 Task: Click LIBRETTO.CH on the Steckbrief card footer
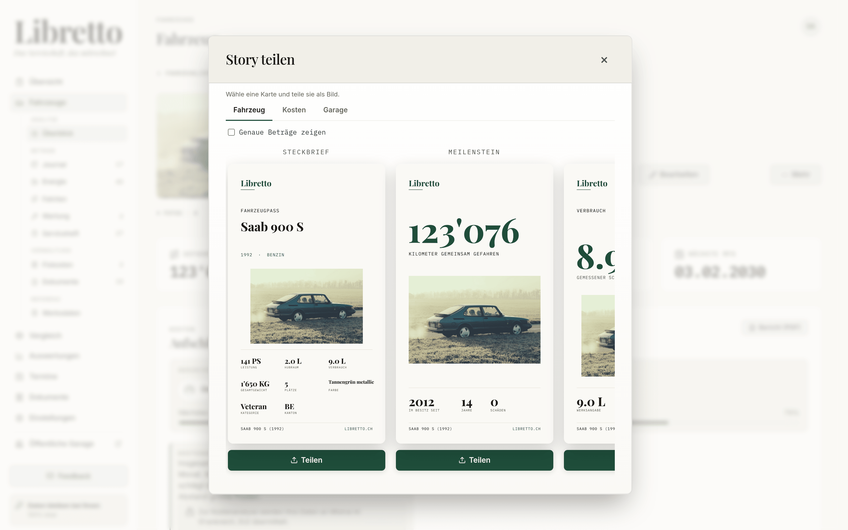[x=358, y=429]
